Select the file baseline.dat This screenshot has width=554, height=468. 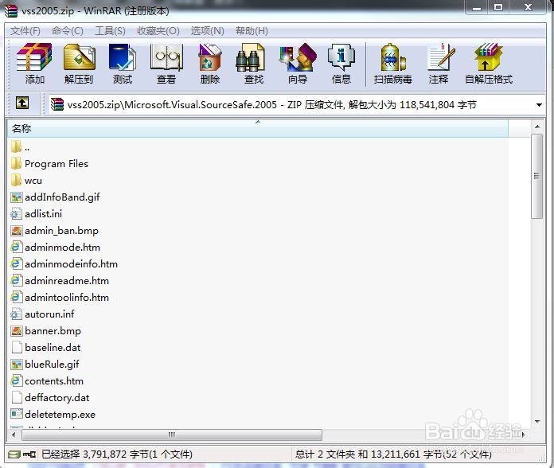click(53, 348)
